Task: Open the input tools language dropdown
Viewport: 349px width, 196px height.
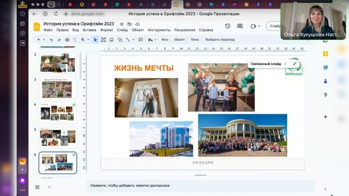Action: [155, 40]
